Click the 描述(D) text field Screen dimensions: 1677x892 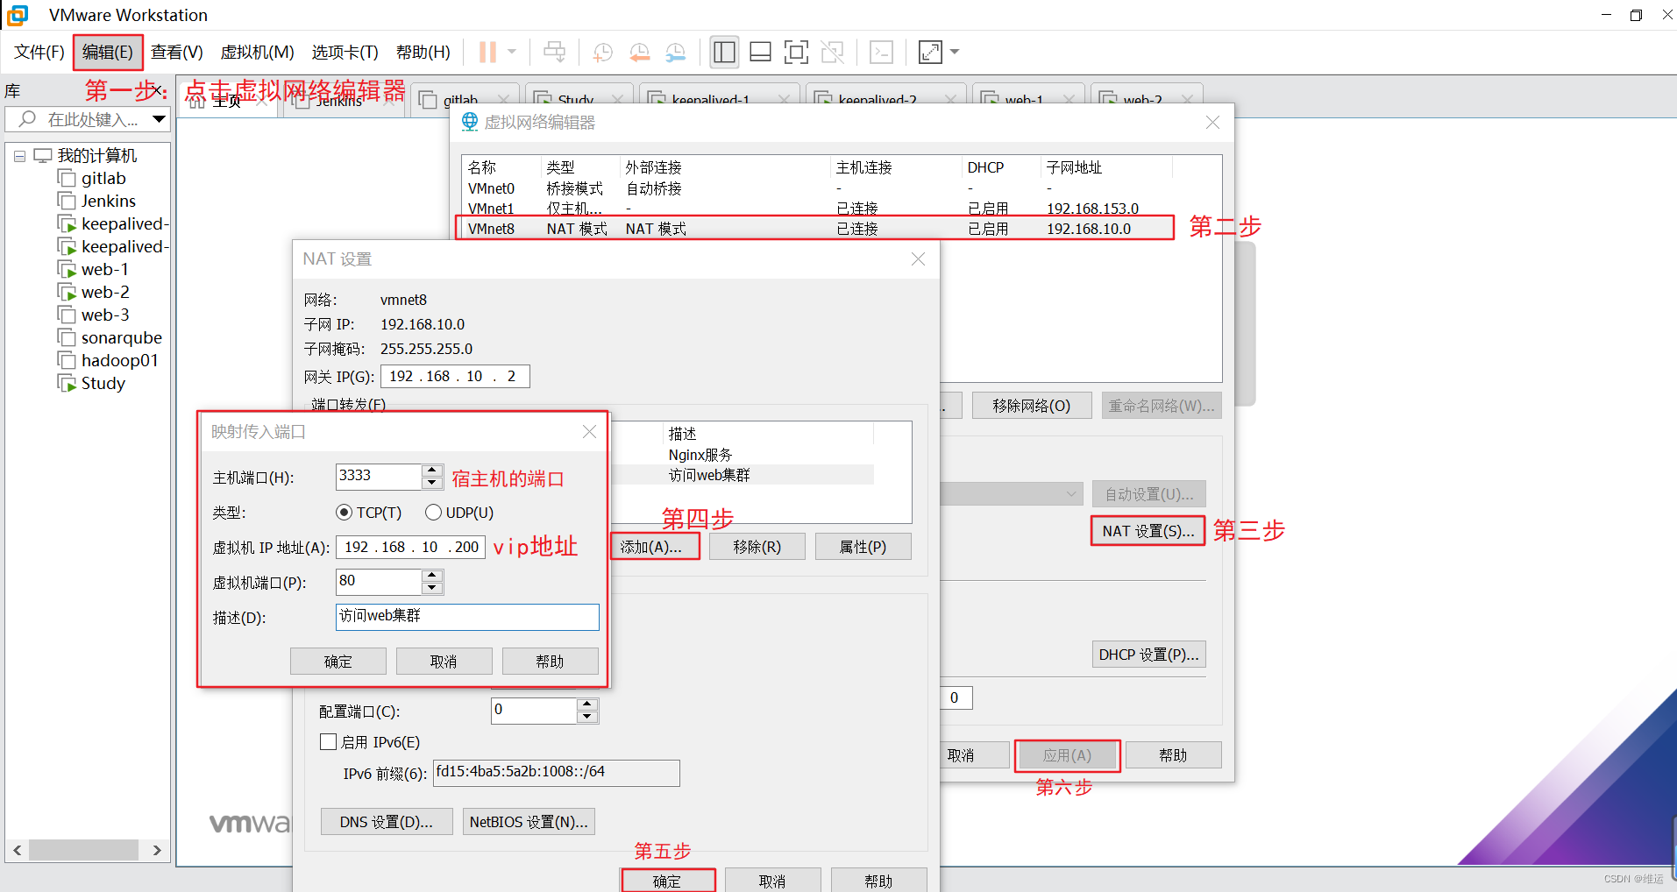pos(467,616)
